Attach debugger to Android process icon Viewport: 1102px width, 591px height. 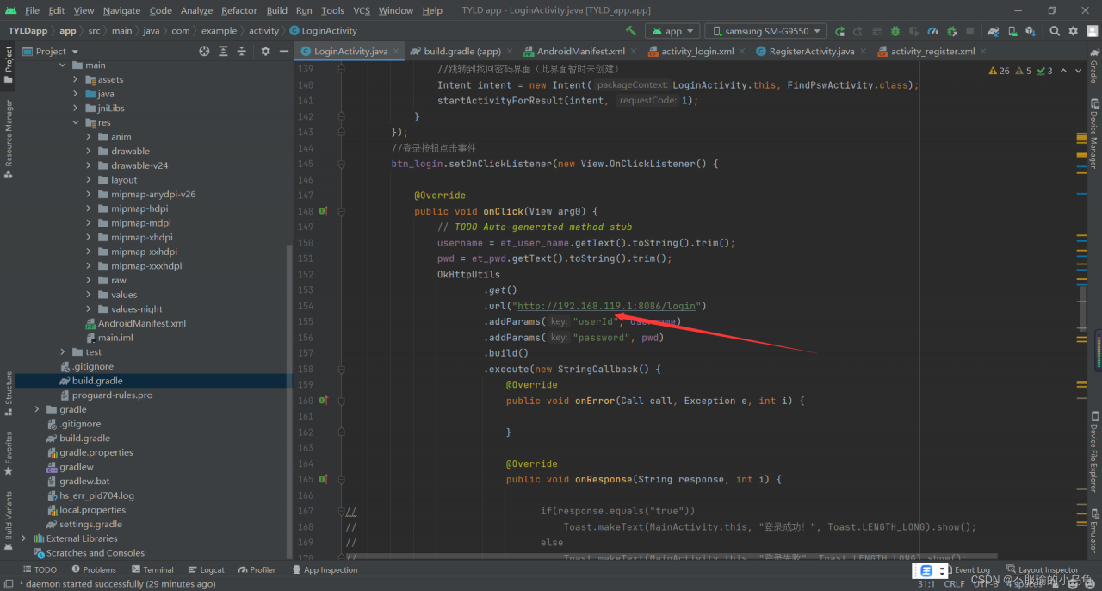pyautogui.click(x=952, y=31)
